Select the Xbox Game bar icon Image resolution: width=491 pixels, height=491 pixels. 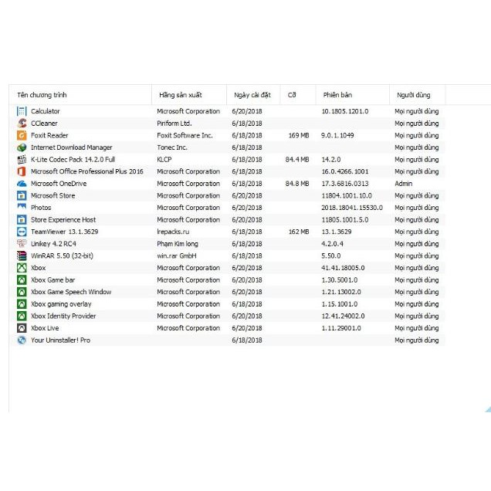pos(22,280)
